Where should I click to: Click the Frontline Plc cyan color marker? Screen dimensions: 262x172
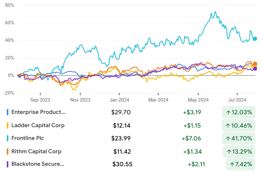7,138
